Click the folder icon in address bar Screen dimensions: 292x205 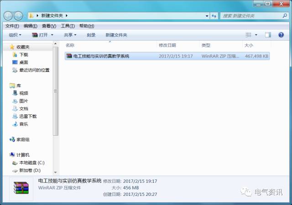[31, 16]
